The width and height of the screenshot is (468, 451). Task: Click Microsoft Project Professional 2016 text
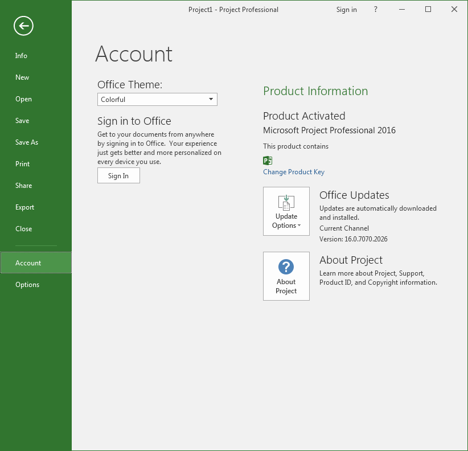click(x=329, y=130)
